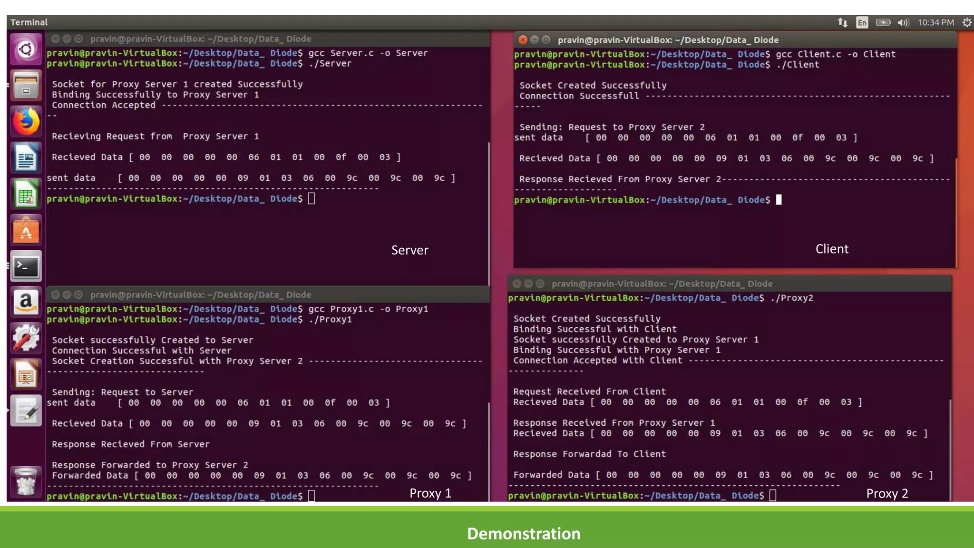
Task: Open LibreOffice Writer from the dock
Action: [26, 158]
